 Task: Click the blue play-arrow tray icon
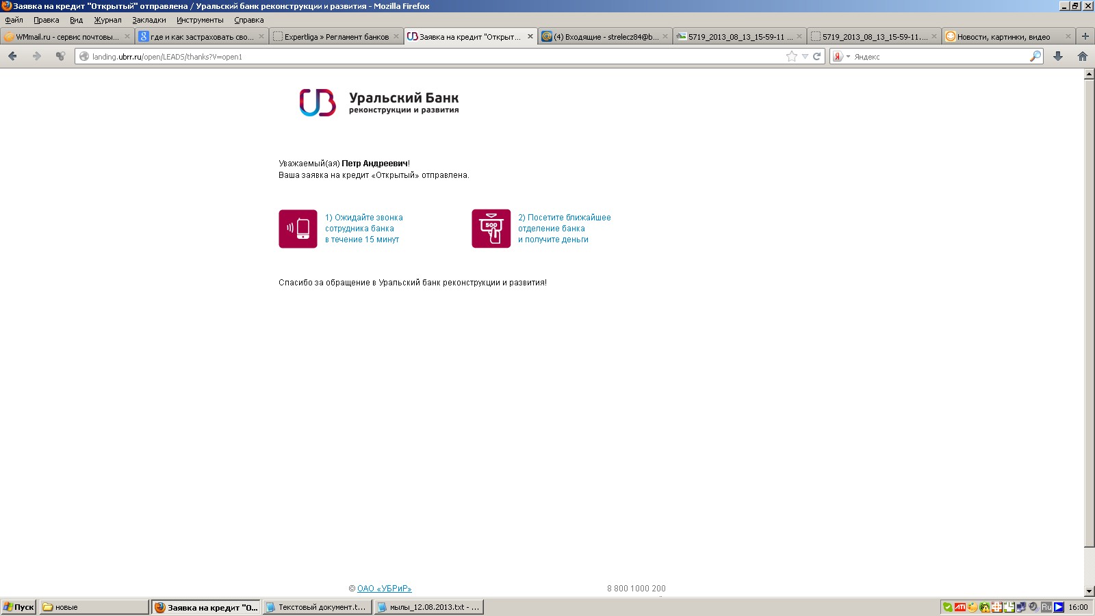click(1059, 607)
